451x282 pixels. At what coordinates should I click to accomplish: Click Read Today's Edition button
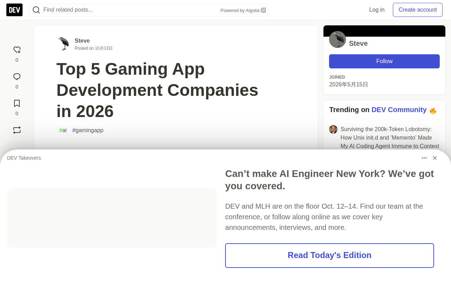point(329,256)
